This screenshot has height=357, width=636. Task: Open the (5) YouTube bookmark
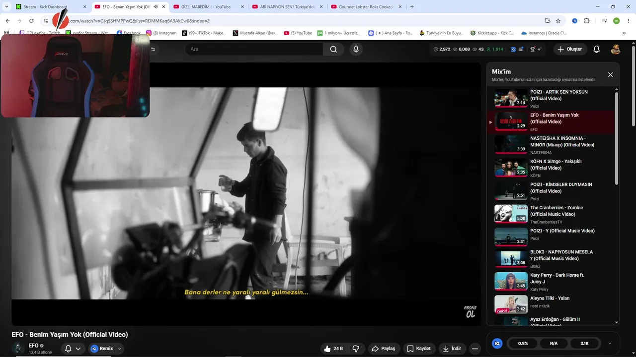point(298,33)
